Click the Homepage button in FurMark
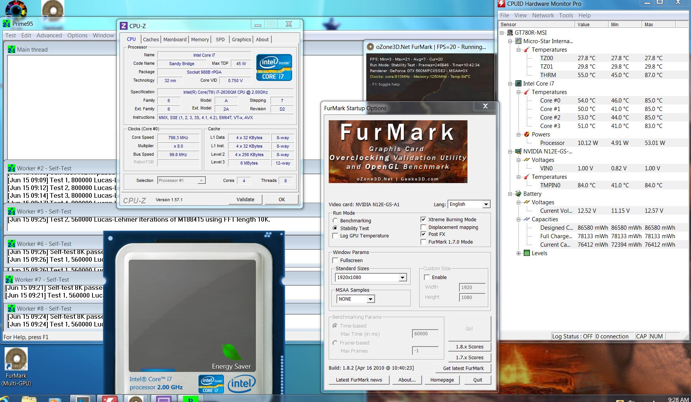This screenshot has height=402, width=691. tap(442, 380)
